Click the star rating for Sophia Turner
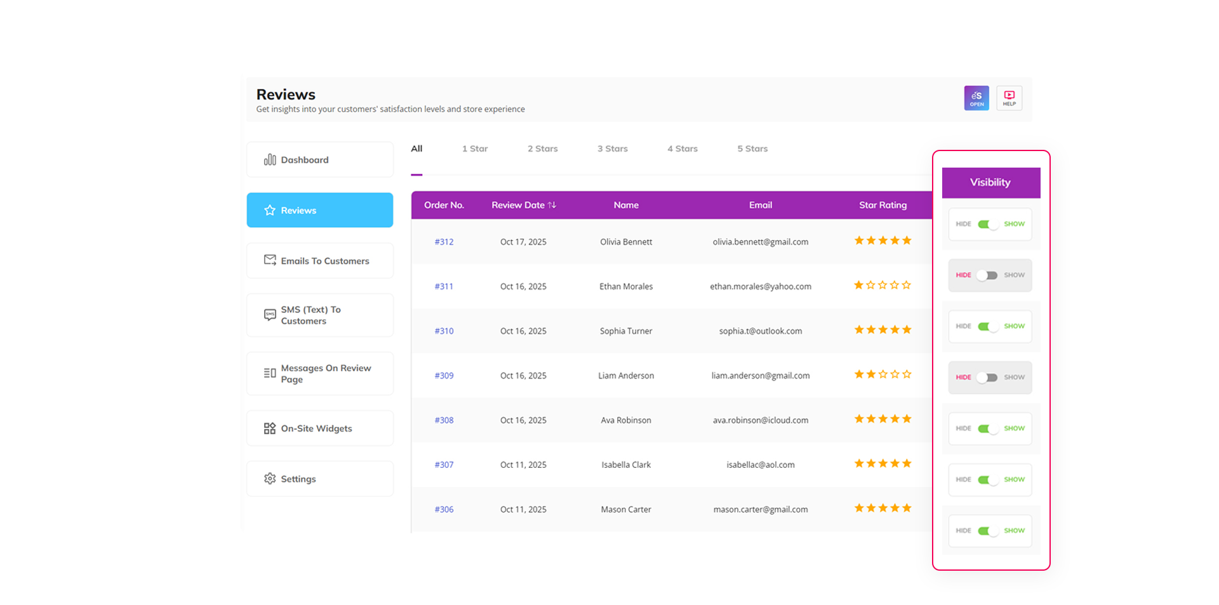This screenshot has height=605, width=1219. click(x=883, y=329)
